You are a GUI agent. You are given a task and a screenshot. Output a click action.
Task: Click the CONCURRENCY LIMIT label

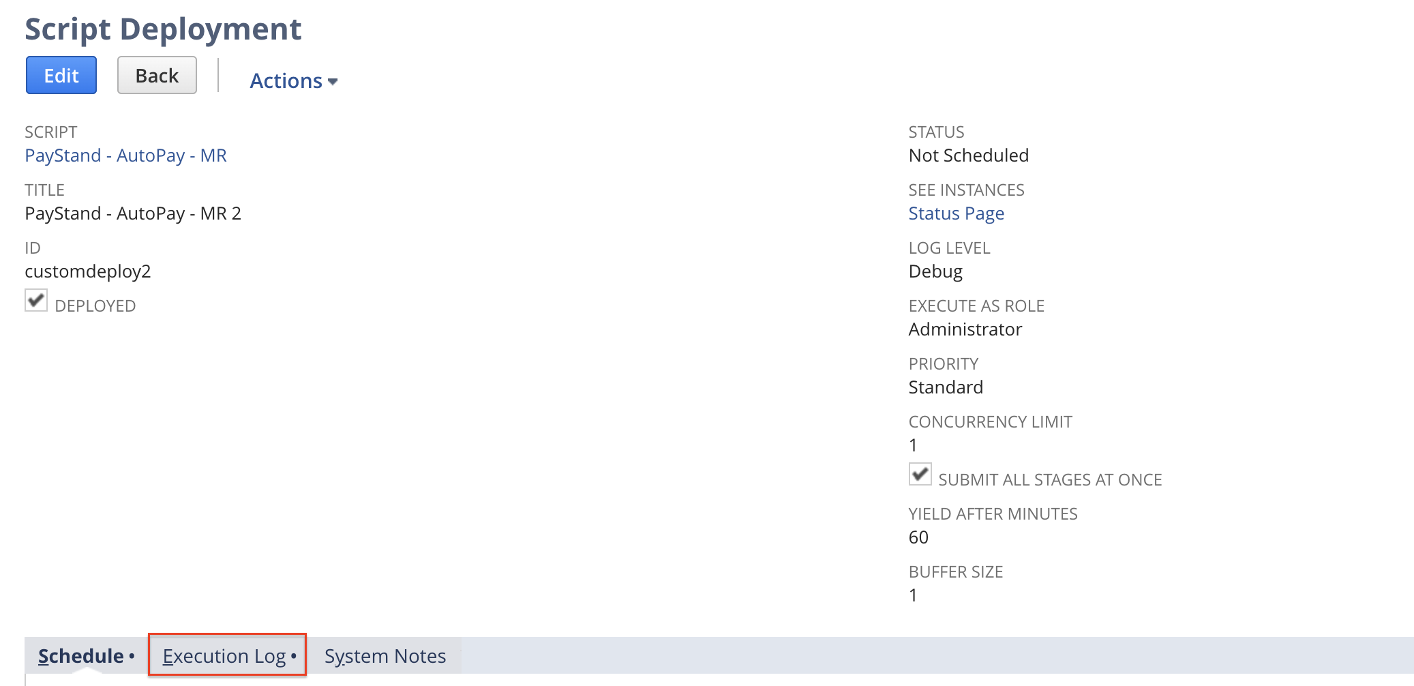pos(990,422)
